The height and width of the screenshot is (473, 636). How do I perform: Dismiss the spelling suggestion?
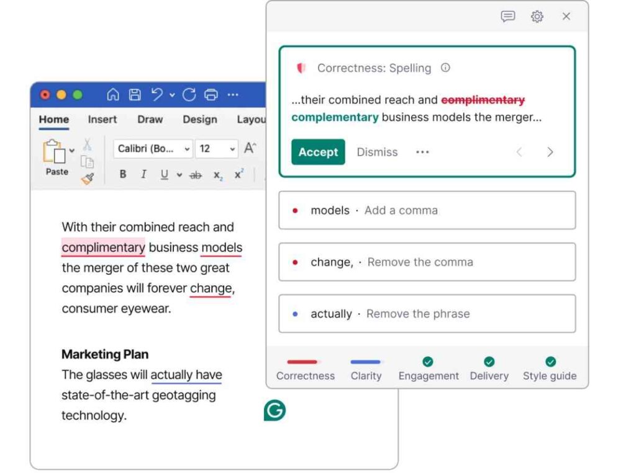click(377, 152)
